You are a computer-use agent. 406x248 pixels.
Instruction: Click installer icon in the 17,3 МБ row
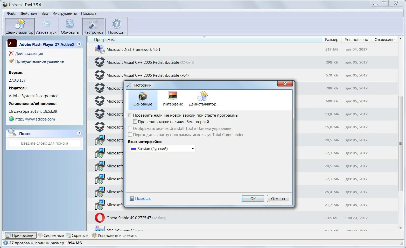click(100, 153)
